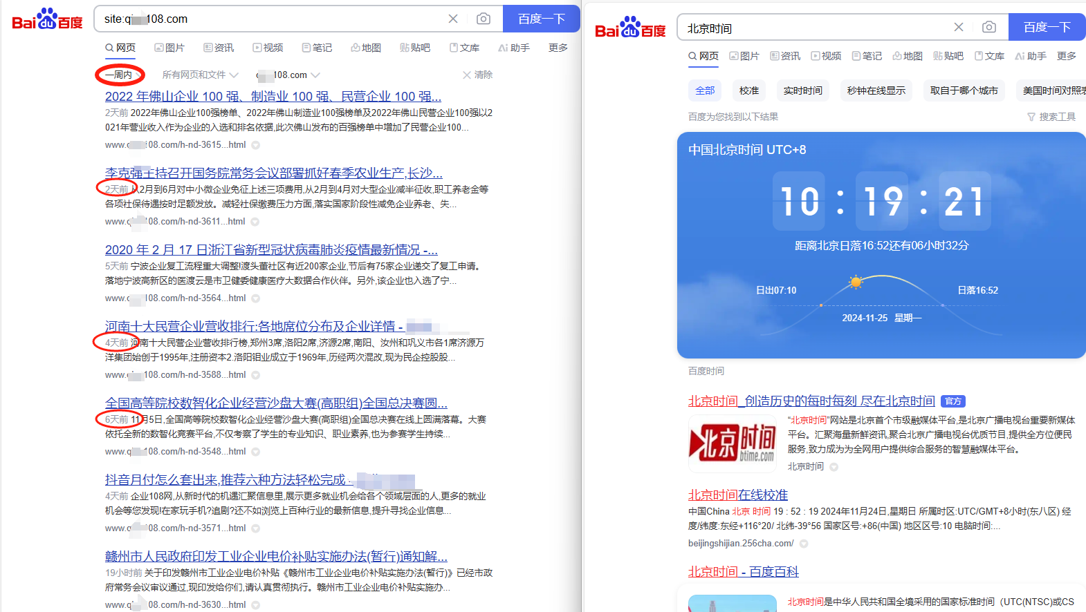The width and height of the screenshot is (1086, 612).
Task: Click 百度一下 button in left window
Action: pyautogui.click(x=542, y=19)
